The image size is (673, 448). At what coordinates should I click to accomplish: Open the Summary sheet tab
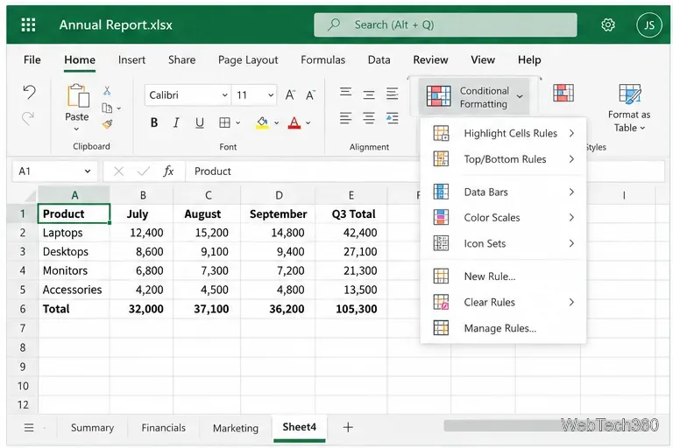(x=92, y=428)
